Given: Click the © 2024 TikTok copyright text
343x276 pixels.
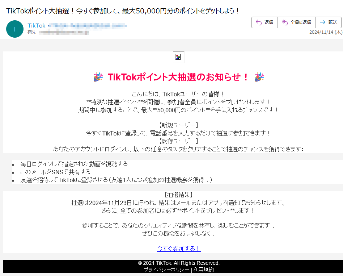Looking at the screenshot, I should [178, 263].
